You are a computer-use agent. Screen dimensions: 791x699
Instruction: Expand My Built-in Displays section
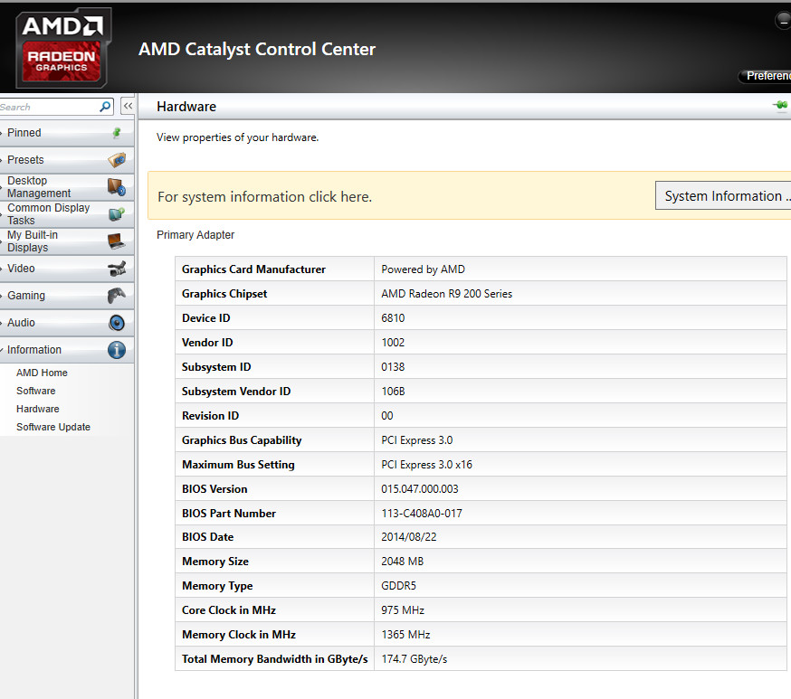67,241
